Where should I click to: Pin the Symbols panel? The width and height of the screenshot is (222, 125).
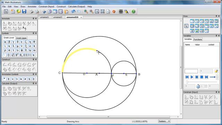[33, 33]
